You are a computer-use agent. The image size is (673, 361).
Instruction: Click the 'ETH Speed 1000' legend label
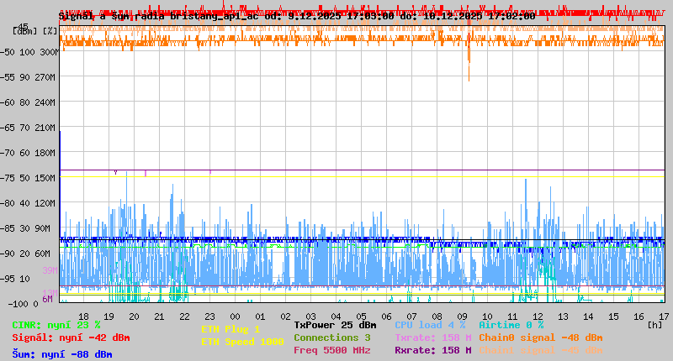click(242, 343)
